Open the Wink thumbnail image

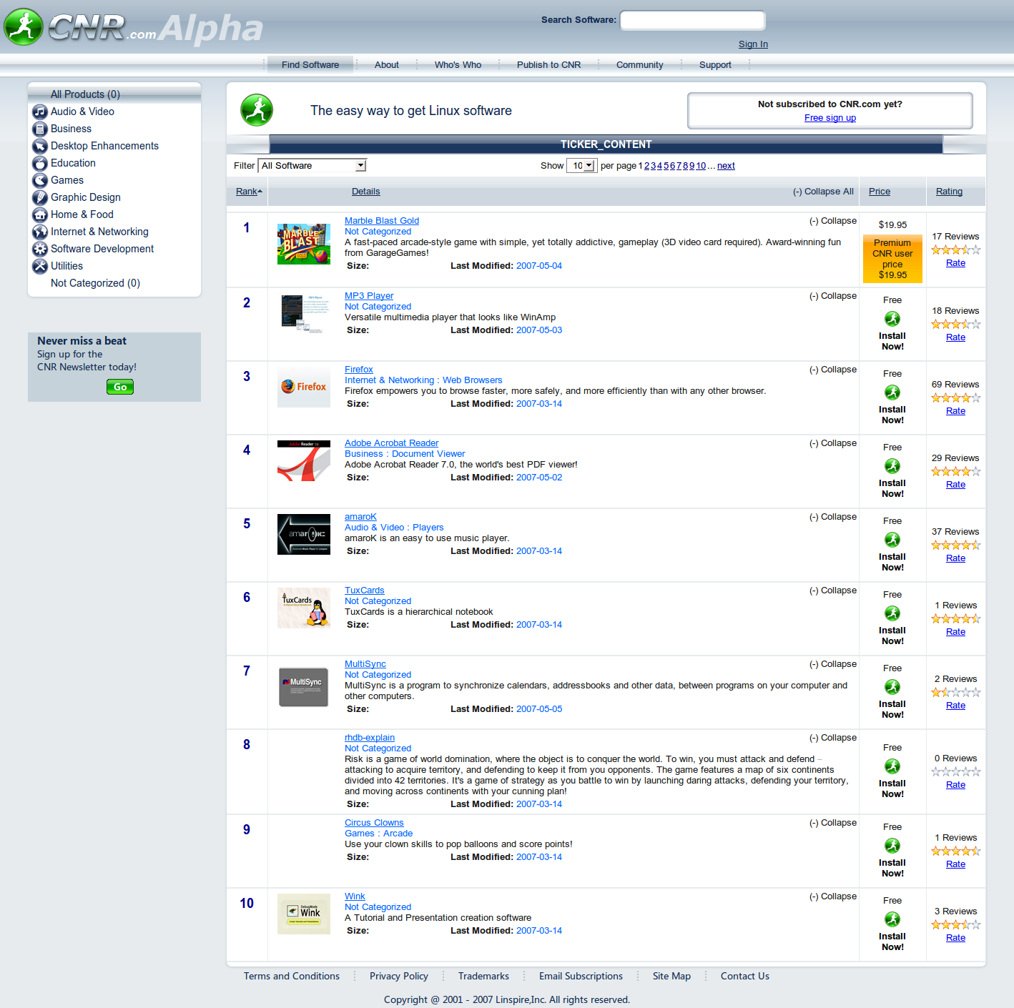click(x=304, y=914)
